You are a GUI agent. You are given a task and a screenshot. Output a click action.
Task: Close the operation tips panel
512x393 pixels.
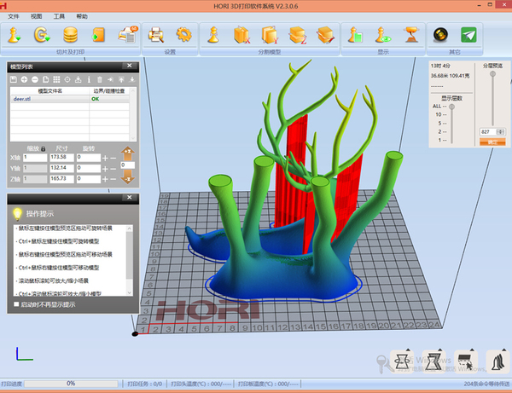pos(130,197)
